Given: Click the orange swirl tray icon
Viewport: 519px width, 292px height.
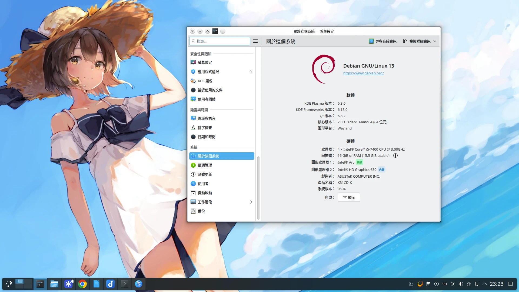Looking at the screenshot, I should (420, 284).
